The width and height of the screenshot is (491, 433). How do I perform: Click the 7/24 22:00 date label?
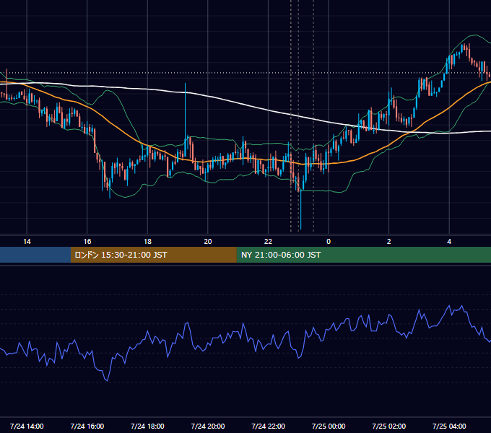[x=268, y=426]
